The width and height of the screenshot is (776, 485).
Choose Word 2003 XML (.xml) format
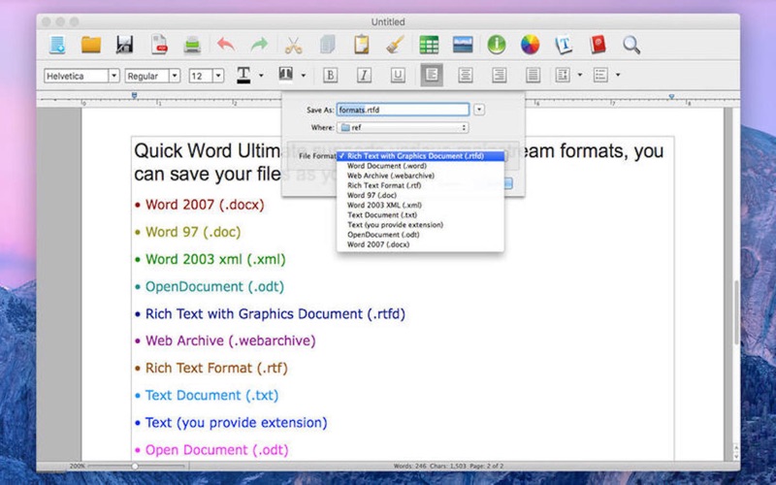tap(421, 205)
